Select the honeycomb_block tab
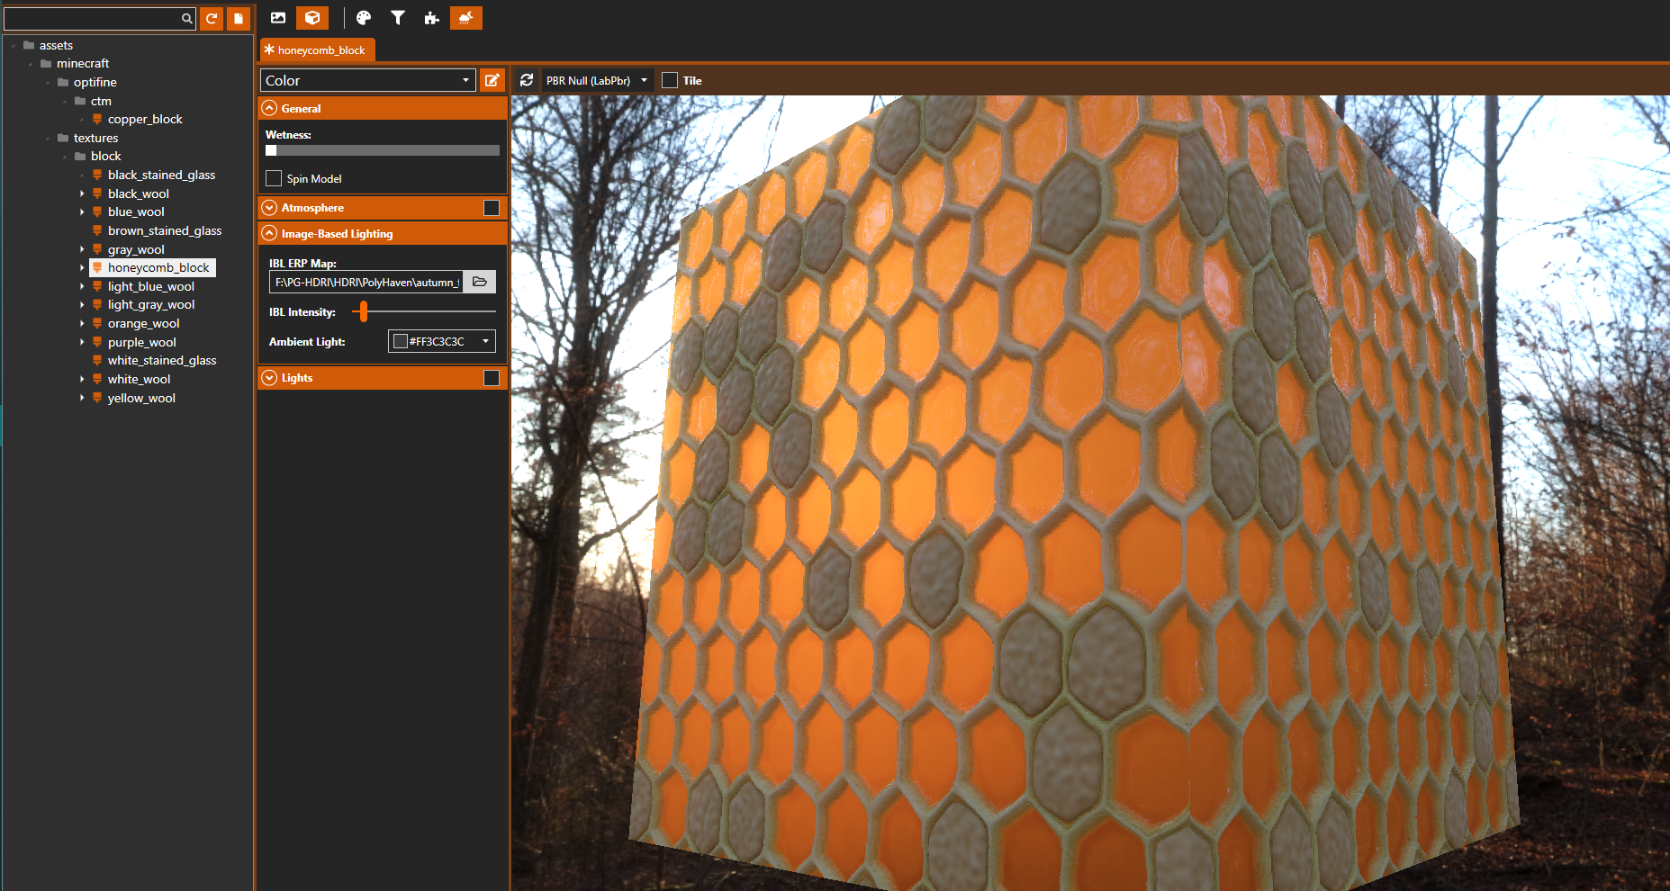The height and width of the screenshot is (891, 1670). 318,50
